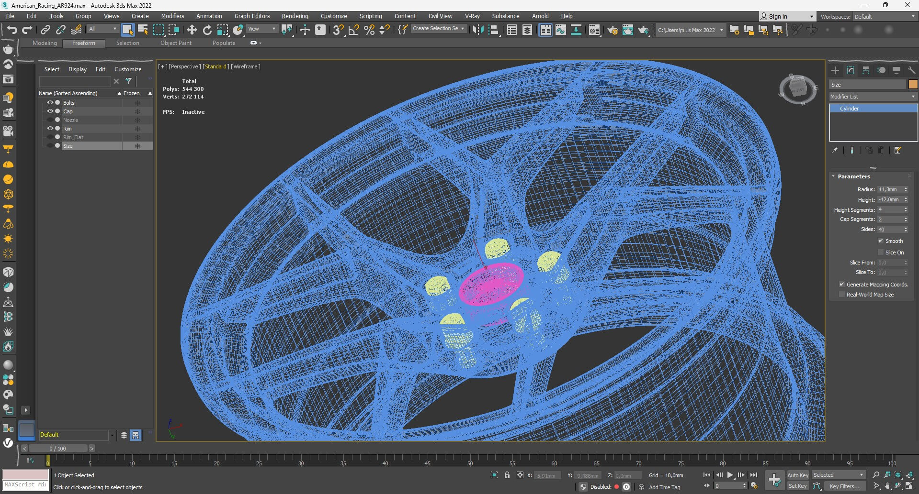Select the Rotate tool in main toolbar
The width and height of the screenshot is (919, 494).
click(x=207, y=30)
